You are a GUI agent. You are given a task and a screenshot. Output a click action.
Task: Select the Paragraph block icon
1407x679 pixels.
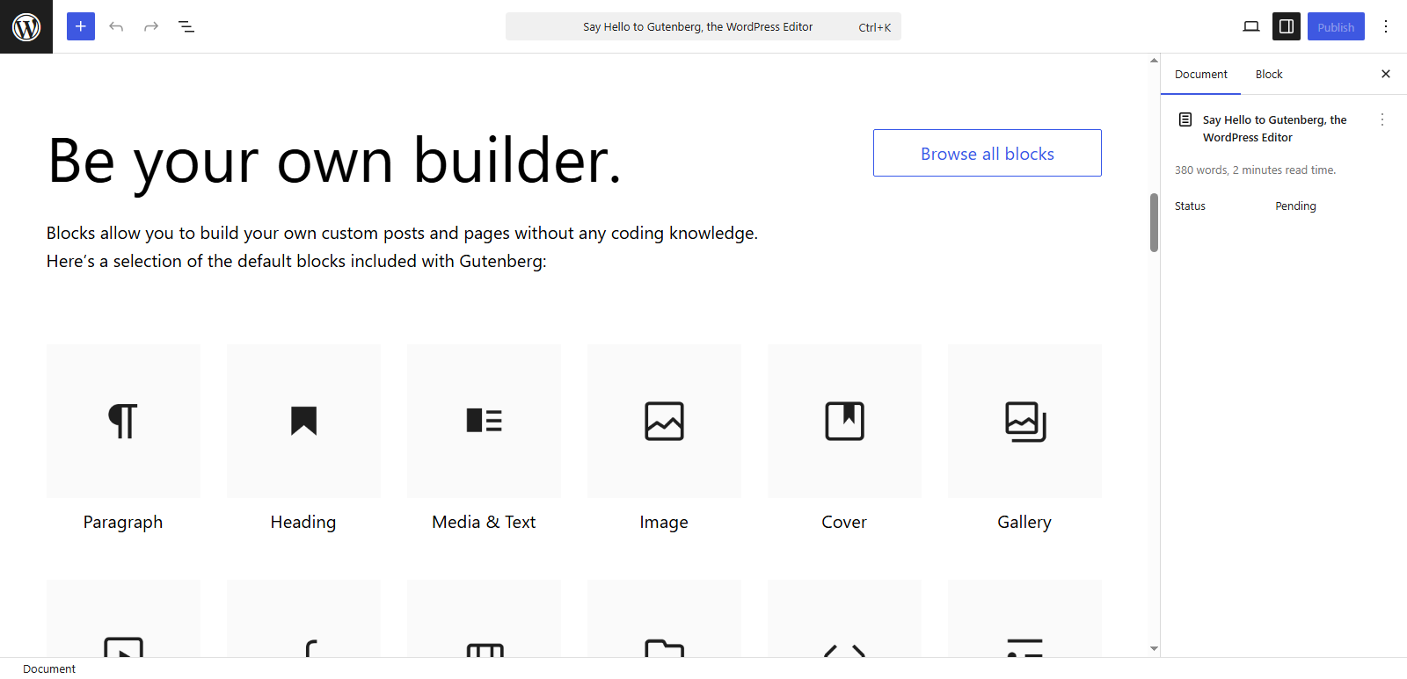(123, 421)
